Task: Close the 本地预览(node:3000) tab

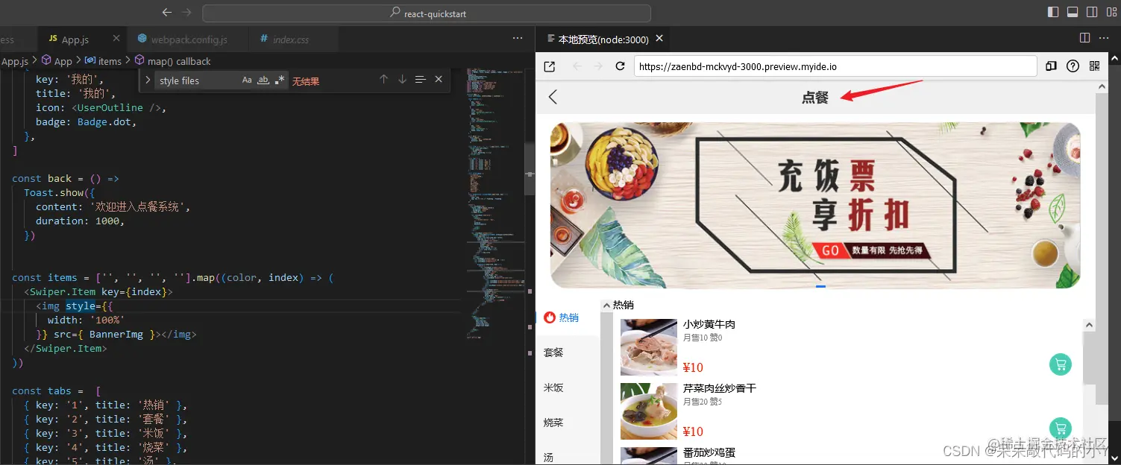Action: point(659,38)
